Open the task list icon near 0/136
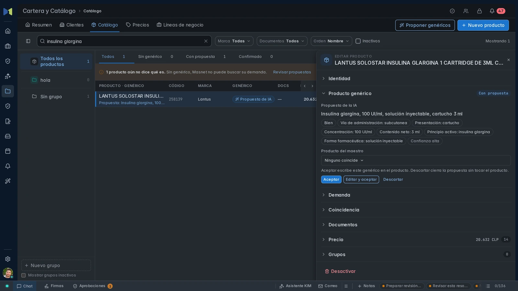 tap(488, 286)
